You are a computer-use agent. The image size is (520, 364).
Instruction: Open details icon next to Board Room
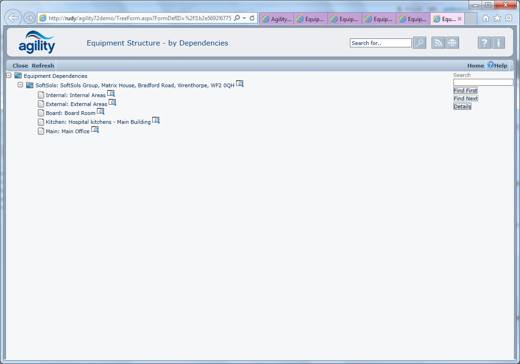[101, 112]
